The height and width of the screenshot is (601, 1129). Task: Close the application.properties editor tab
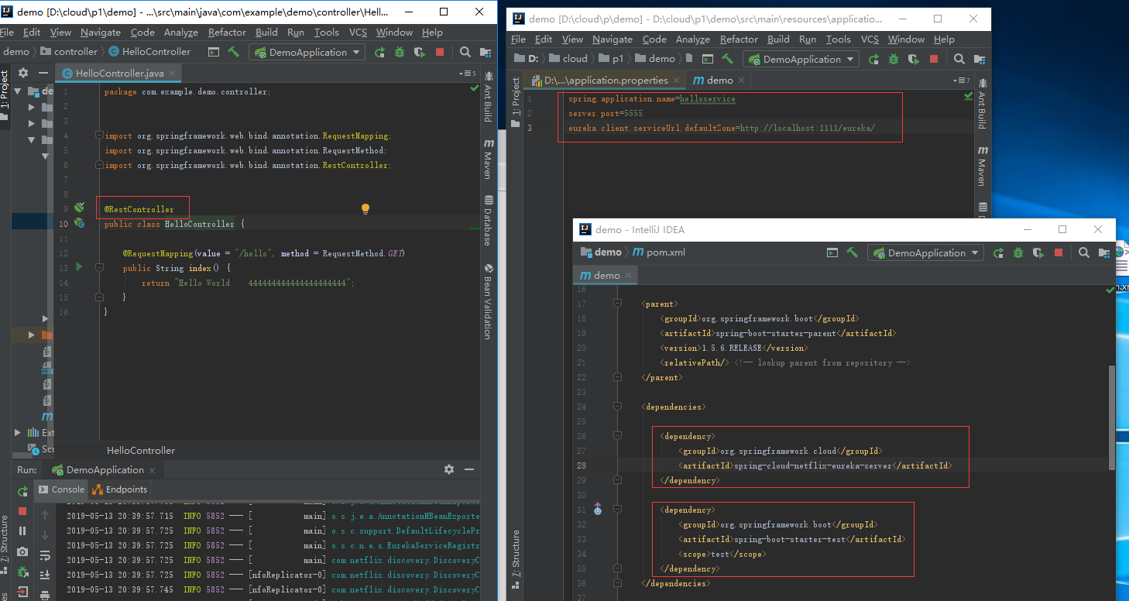[676, 80]
